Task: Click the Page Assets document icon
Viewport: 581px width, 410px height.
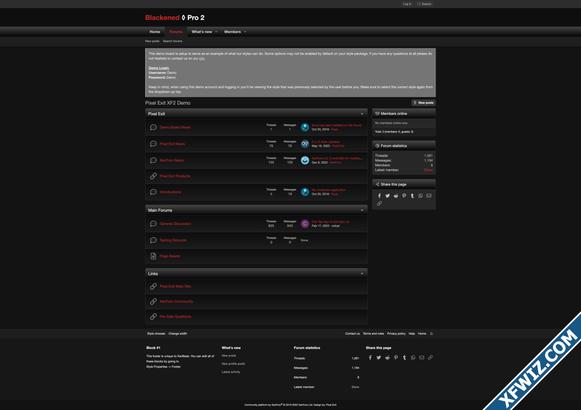Action: pos(153,256)
